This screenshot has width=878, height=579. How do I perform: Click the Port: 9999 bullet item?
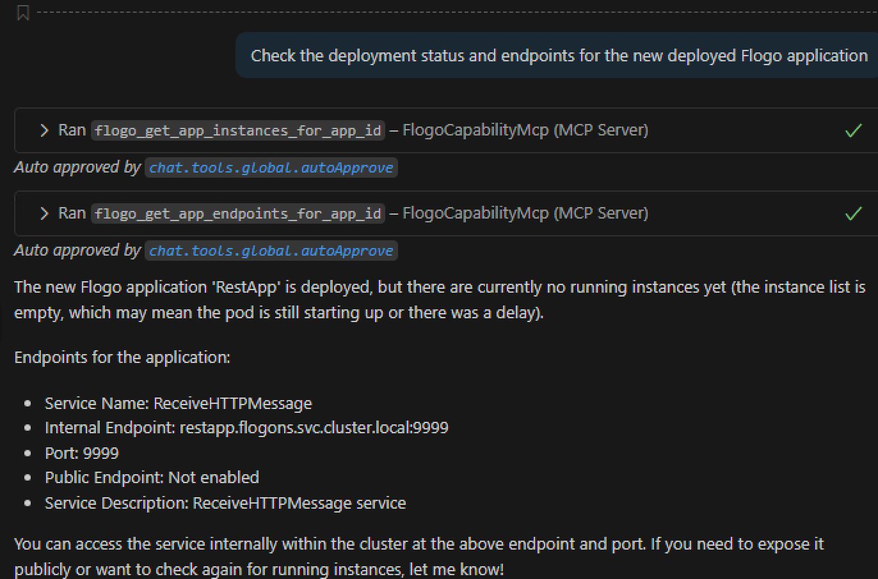(x=82, y=453)
